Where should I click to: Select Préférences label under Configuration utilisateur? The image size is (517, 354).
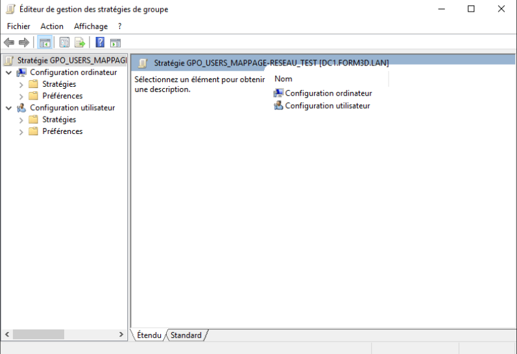tap(62, 131)
